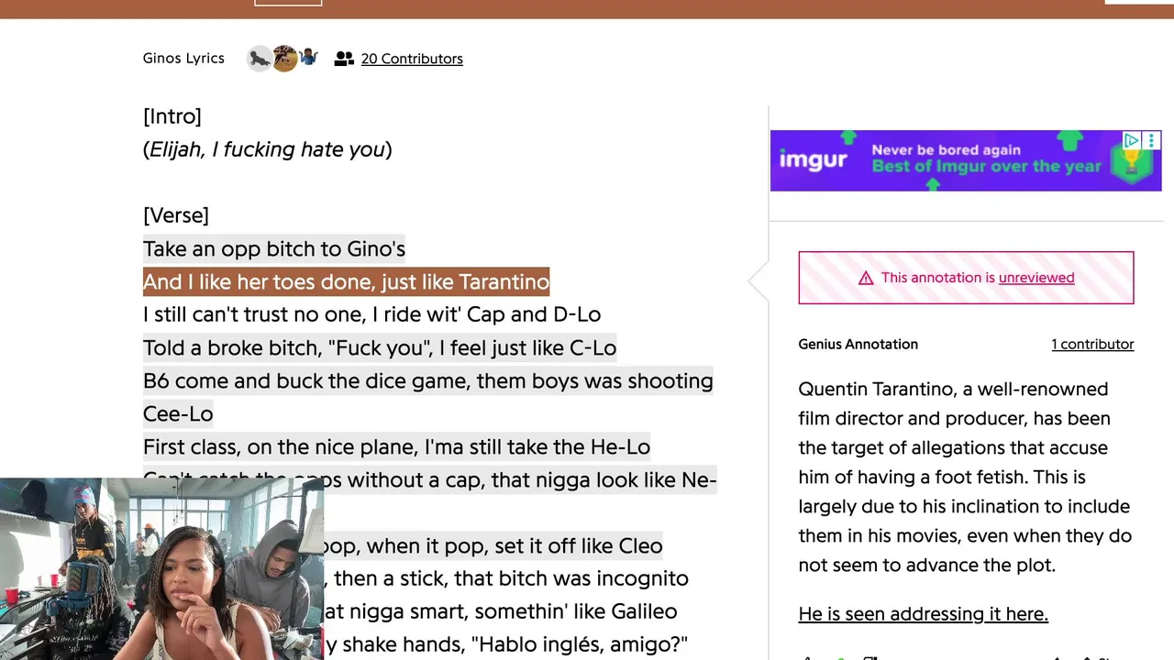Click the AdChoices triangle icon on Imgur ad
The image size is (1174, 660).
(1132, 140)
